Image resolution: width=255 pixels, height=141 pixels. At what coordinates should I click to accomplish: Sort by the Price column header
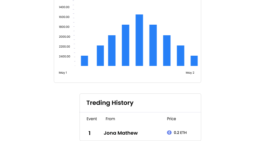pos(171,119)
